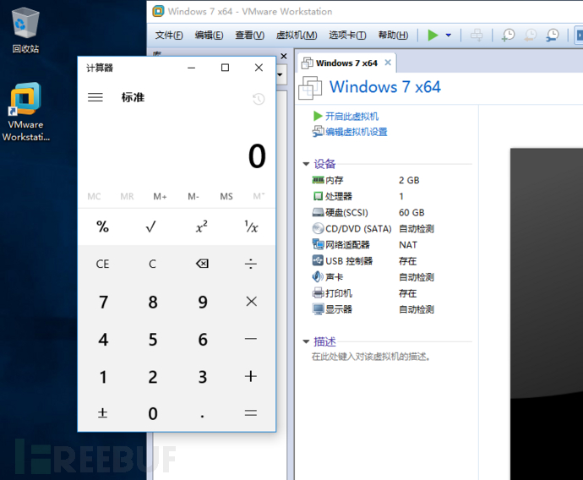Collapse the 设备 section

pyautogui.click(x=306, y=164)
